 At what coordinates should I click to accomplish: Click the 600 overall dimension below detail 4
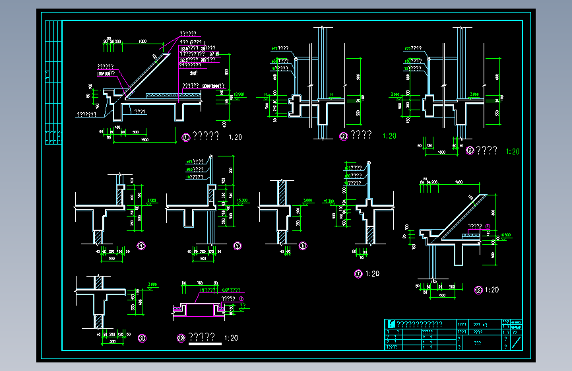pos(111,258)
